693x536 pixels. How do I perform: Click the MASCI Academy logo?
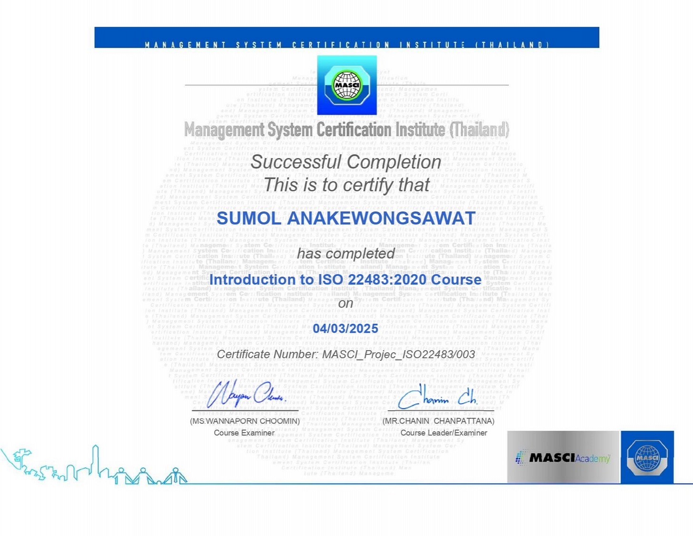pos(563,457)
